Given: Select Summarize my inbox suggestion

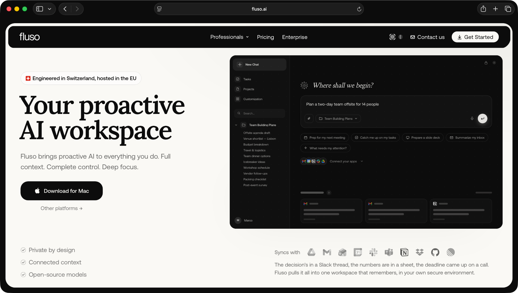Looking at the screenshot, I should [467, 138].
